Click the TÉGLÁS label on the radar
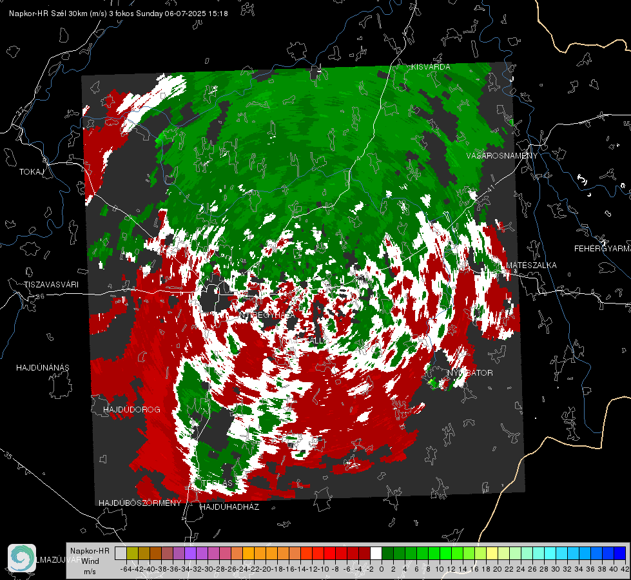This screenshot has width=631, height=580. coord(217,483)
